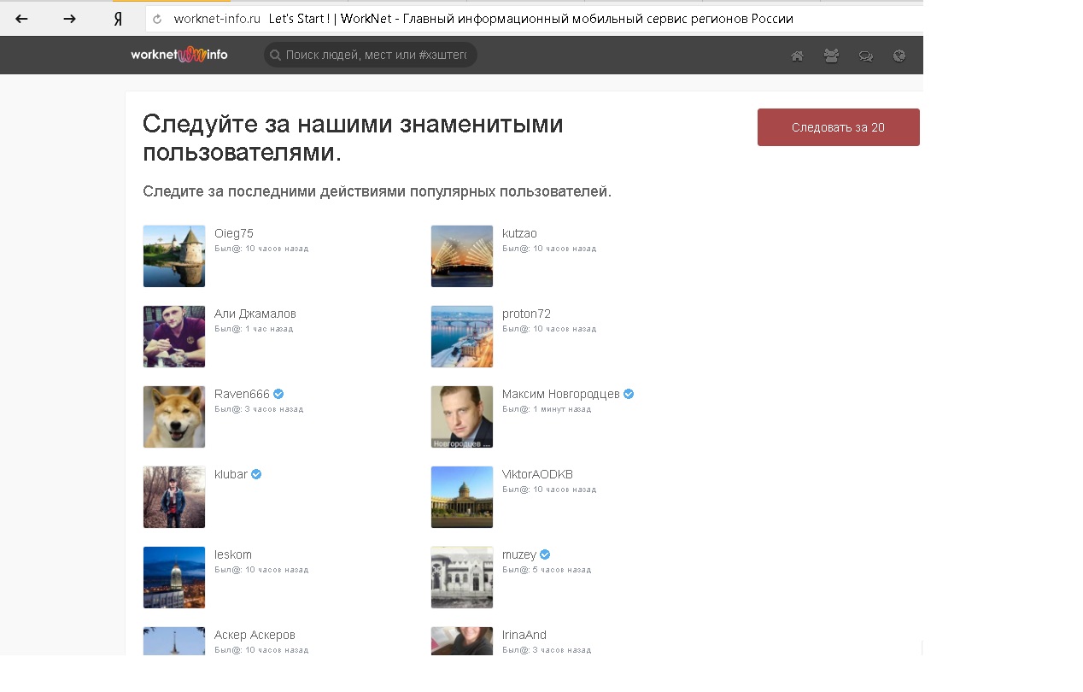Open the muzey user profile link
Screen dimensions: 1083x692
pyautogui.click(x=518, y=554)
